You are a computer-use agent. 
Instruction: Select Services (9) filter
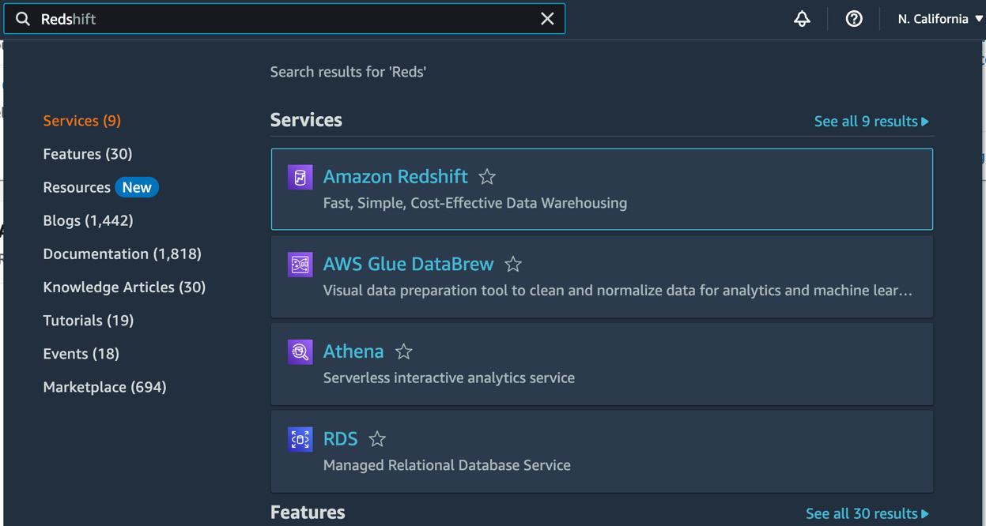point(82,121)
